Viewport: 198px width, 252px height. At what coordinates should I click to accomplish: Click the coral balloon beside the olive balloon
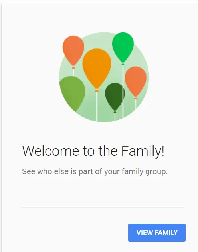pos(73,50)
